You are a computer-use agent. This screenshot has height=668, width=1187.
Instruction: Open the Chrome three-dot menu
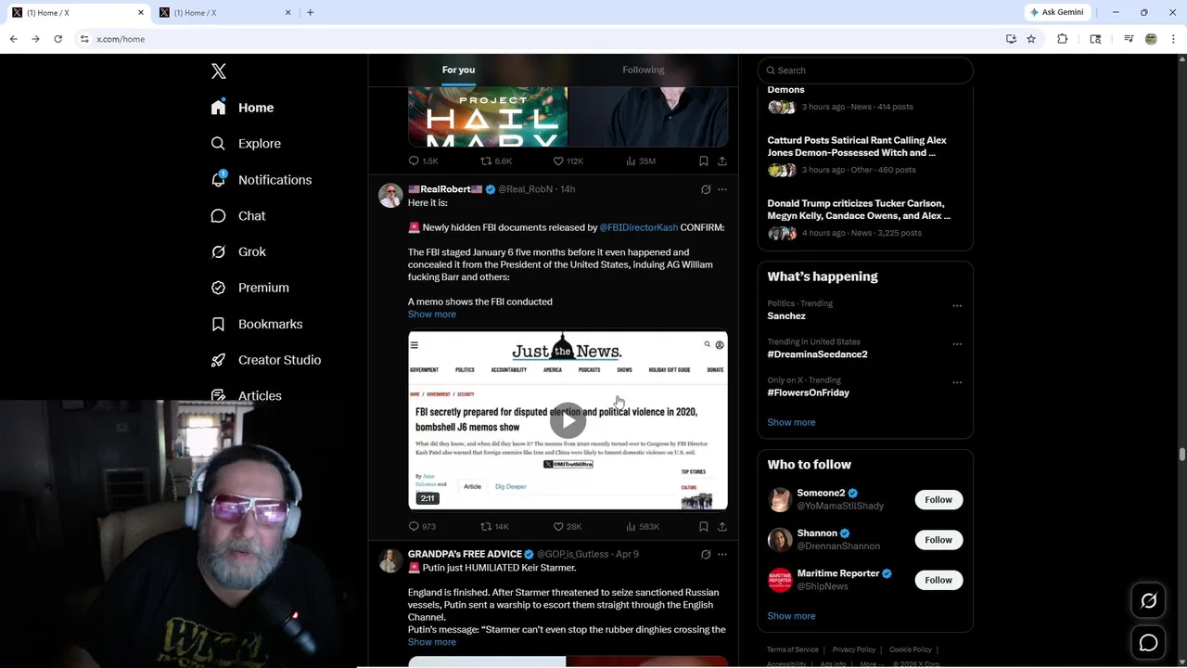1173,39
